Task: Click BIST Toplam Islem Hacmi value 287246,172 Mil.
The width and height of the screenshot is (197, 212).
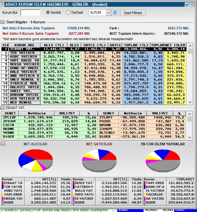Action: [x=176, y=34]
